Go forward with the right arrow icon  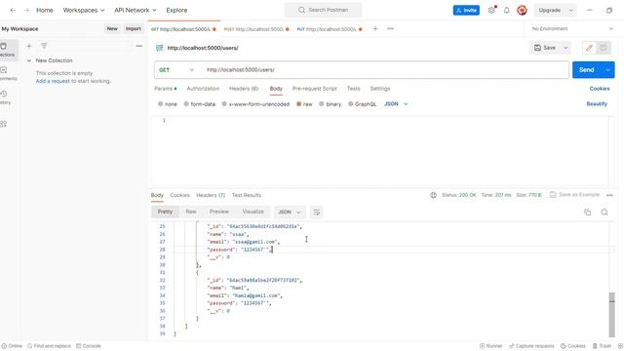(x=26, y=10)
